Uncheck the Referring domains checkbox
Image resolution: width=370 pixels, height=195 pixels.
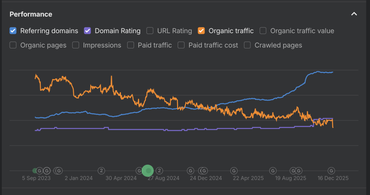[13, 31]
